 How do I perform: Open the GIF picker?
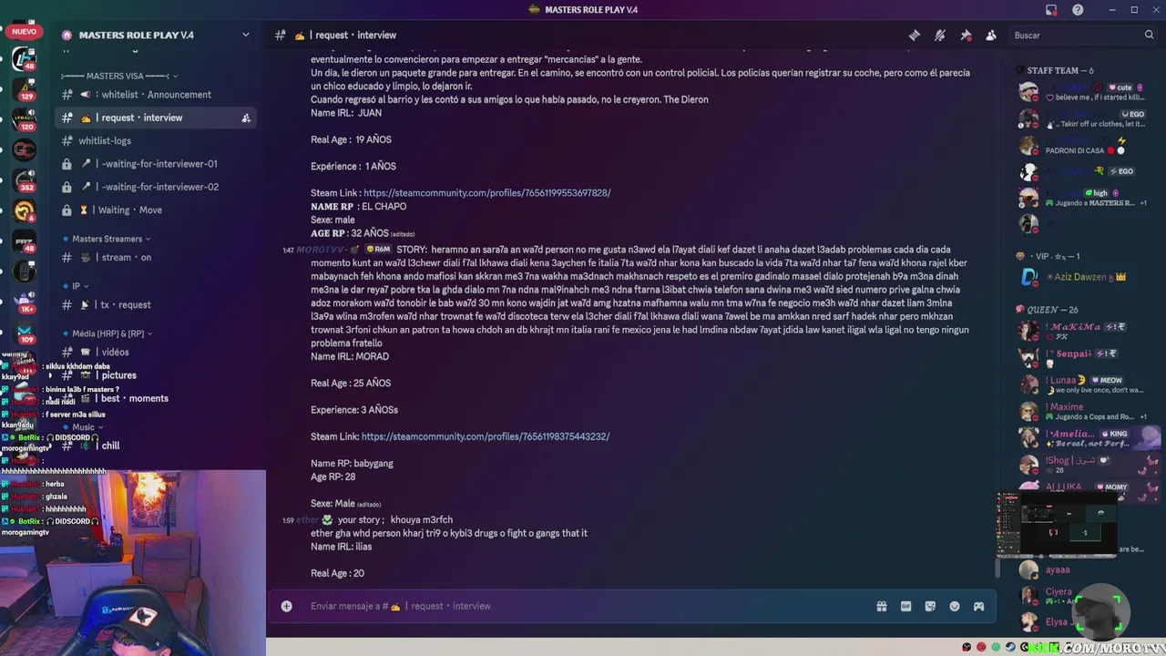(x=906, y=606)
